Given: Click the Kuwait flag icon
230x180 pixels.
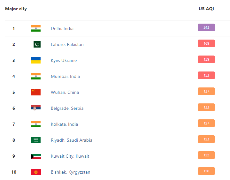Looking at the screenshot, I should click(36, 156).
